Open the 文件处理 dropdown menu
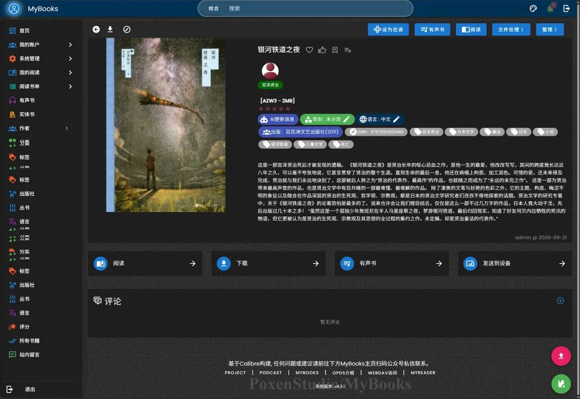This screenshot has width=580, height=399. coord(511,30)
